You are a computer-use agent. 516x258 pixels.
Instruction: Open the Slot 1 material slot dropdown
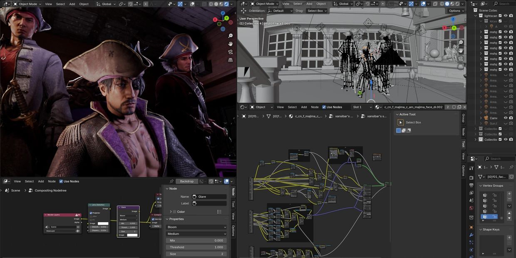[362, 107]
